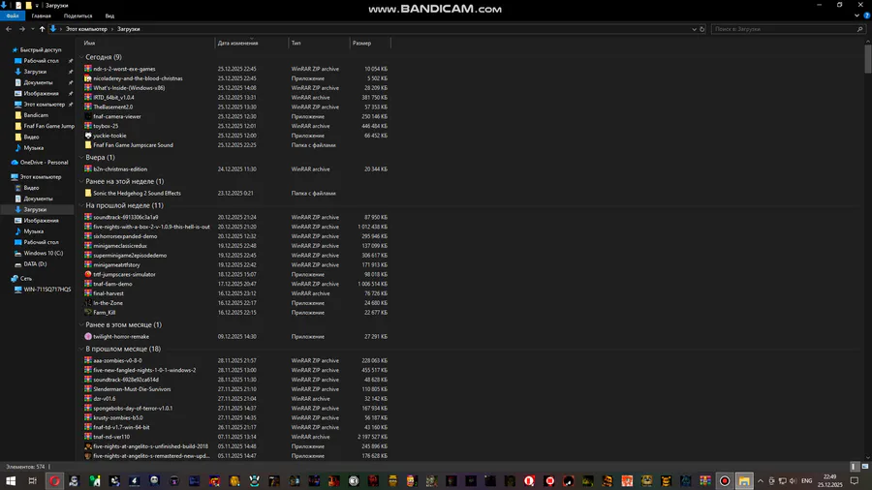Open the Главная ribbon tab
872x490 pixels.
point(41,16)
